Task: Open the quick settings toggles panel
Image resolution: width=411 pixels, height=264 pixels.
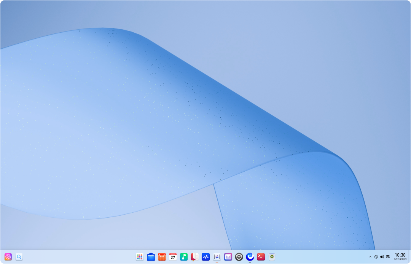Action: pyautogui.click(x=388, y=257)
